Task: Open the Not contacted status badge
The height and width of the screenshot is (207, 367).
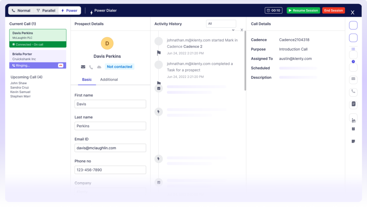Action: tap(119, 67)
